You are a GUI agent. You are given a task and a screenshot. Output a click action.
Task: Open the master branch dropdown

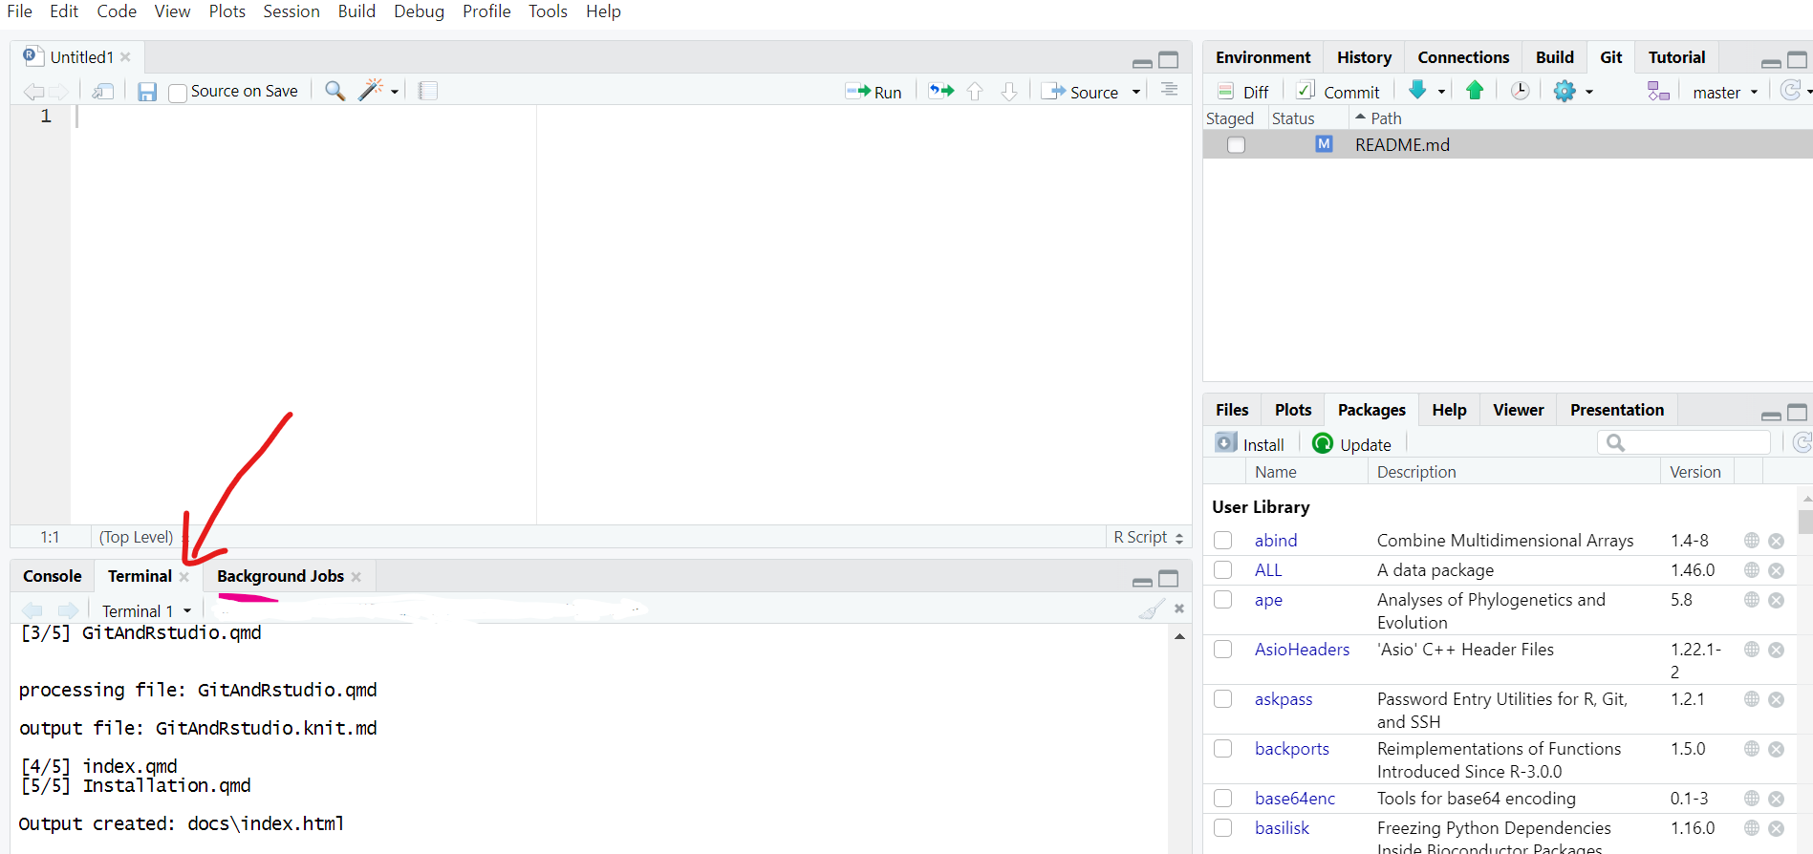(x=1725, y=93)
